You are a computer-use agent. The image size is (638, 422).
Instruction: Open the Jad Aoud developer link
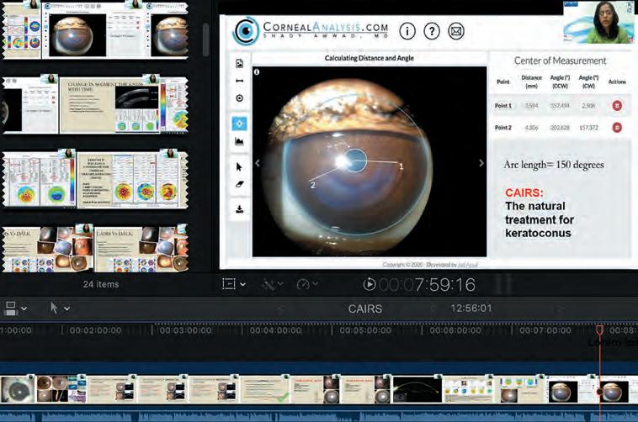pos(467,265)
